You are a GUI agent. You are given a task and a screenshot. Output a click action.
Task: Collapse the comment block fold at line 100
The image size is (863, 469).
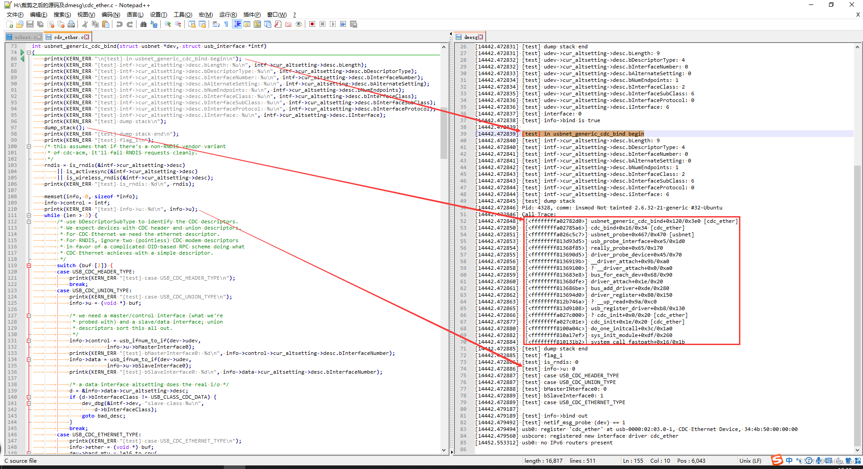click(x=29, y=146)
